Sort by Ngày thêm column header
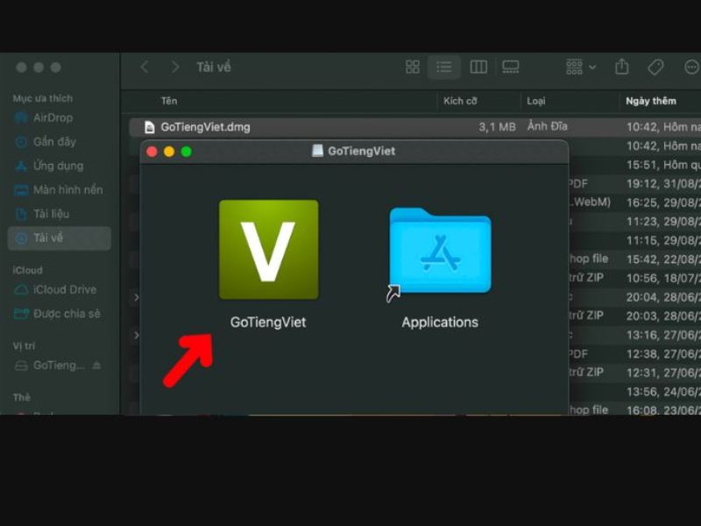Viewport: 701px width, 526px height. pos(651,101)
